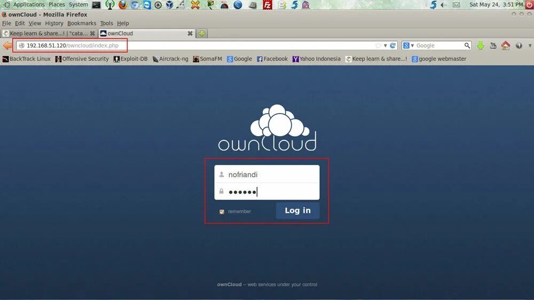Open the Exploit-DB bookmark
534x300 pixels.
[x=130, y=59]
